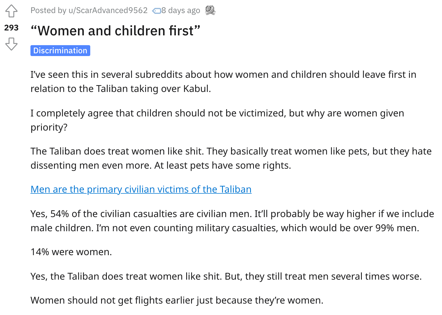Open 'Men are the primary civilian victims' link

pyautogui.click(x=141, y=189)
